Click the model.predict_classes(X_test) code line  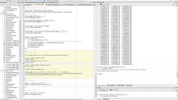pos(37,65)
